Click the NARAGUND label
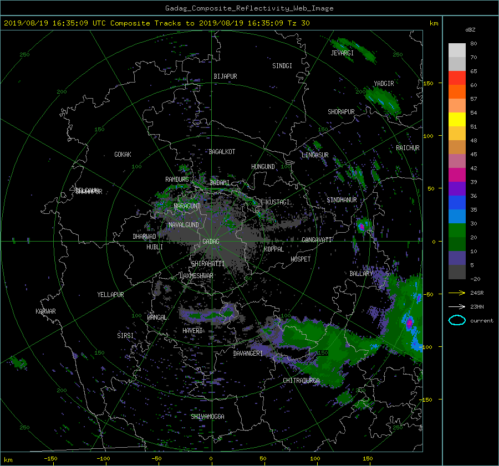 pyautogui.click(x=187, y=206)
